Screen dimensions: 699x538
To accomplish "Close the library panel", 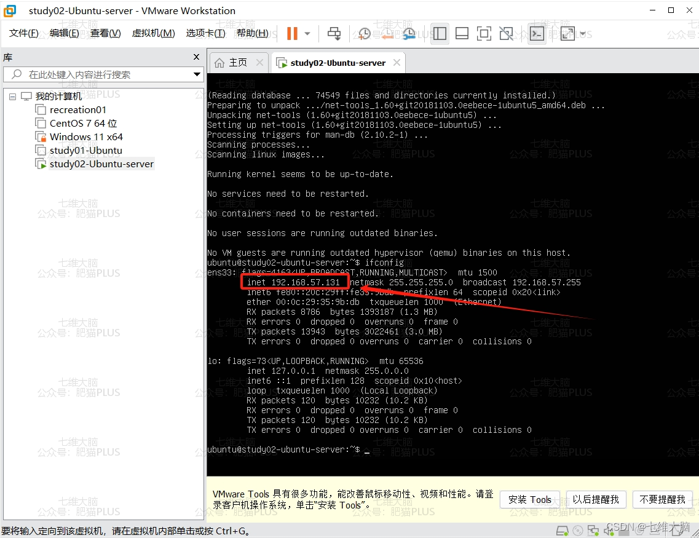I will coord(196,57).
